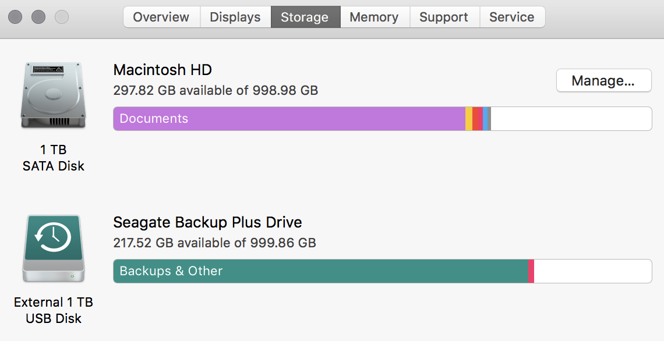
Task: Close the window with red button
Action: click(x=15, y=17)
